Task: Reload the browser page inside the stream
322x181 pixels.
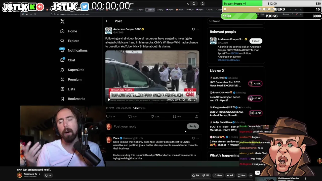Action: point(35,15)
